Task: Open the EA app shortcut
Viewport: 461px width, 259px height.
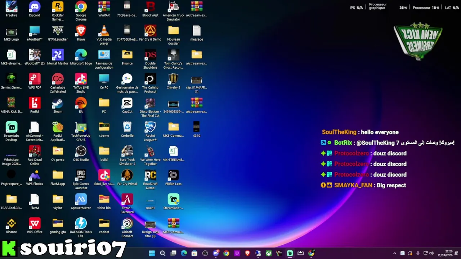Action: pos(81,106)
